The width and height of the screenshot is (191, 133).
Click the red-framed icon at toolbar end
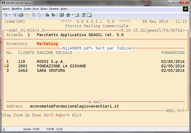89,15
